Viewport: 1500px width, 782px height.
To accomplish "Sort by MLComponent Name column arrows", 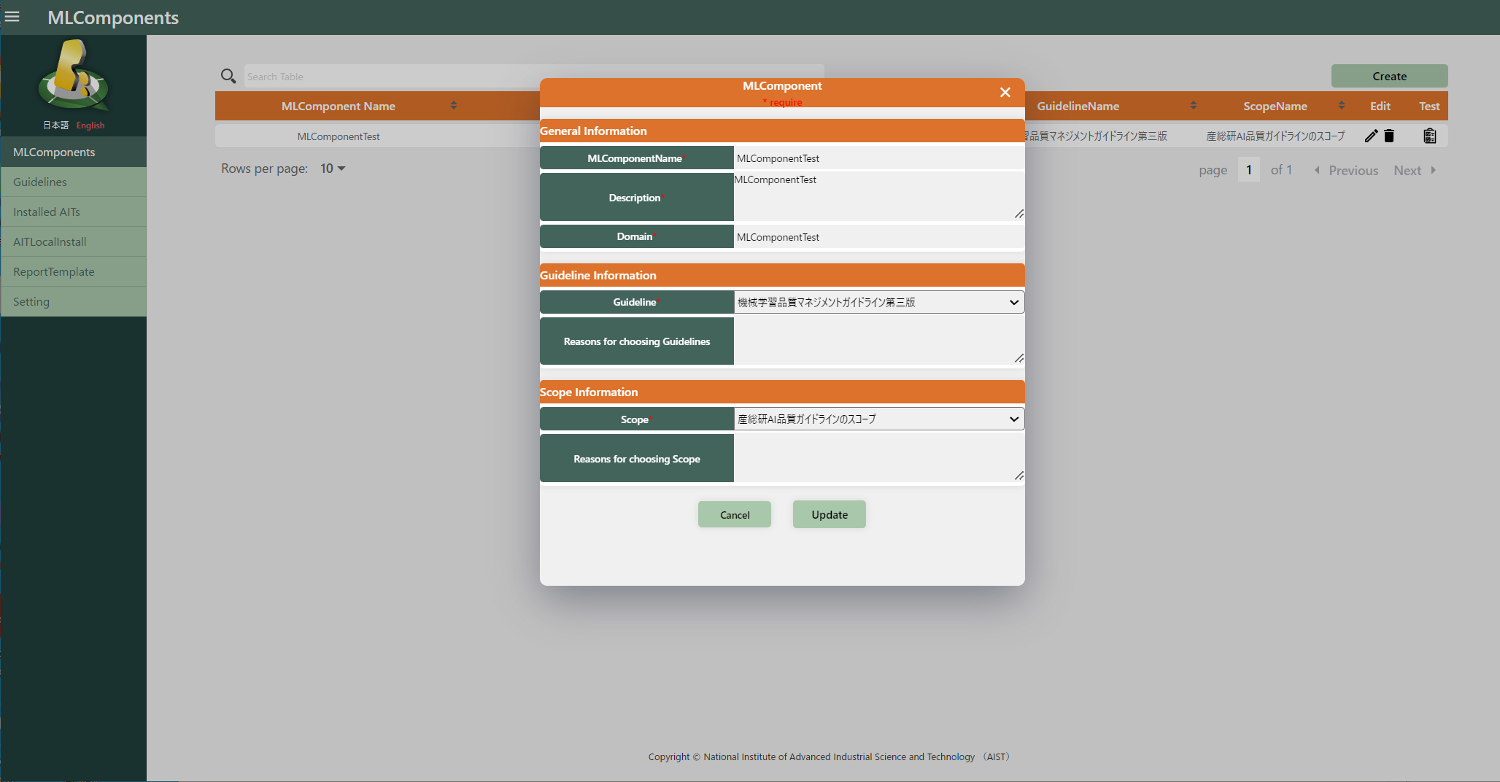I will click(x=453, y=106).
